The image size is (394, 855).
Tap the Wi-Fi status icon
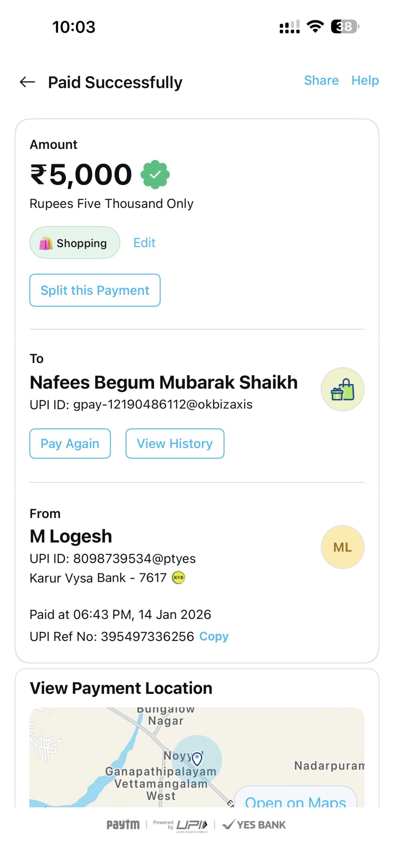(x=315, y=26)
